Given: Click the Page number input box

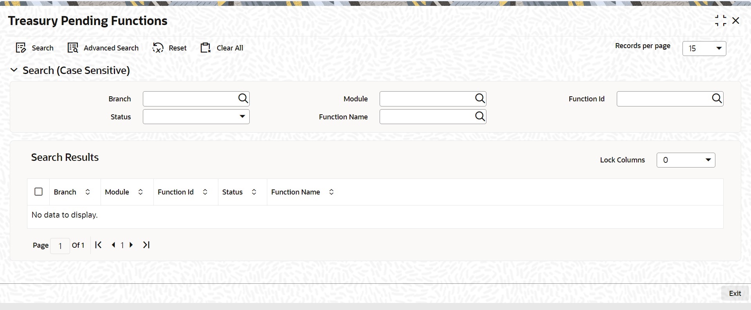Looking at the screenshot, I should tap(60, 246).
